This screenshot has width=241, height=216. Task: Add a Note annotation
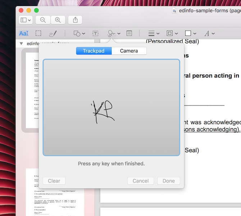(x=129, y=33)
